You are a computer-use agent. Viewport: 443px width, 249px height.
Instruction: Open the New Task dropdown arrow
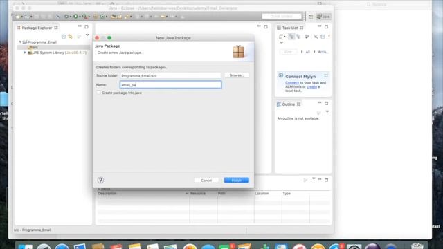point(284,37)
